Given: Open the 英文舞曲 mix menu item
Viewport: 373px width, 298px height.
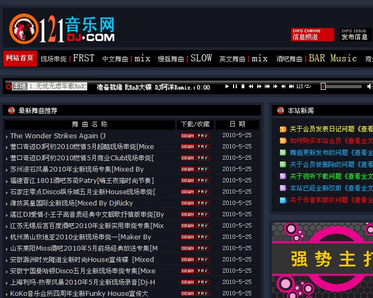Looking at the screenshot, I should [243, 58].
